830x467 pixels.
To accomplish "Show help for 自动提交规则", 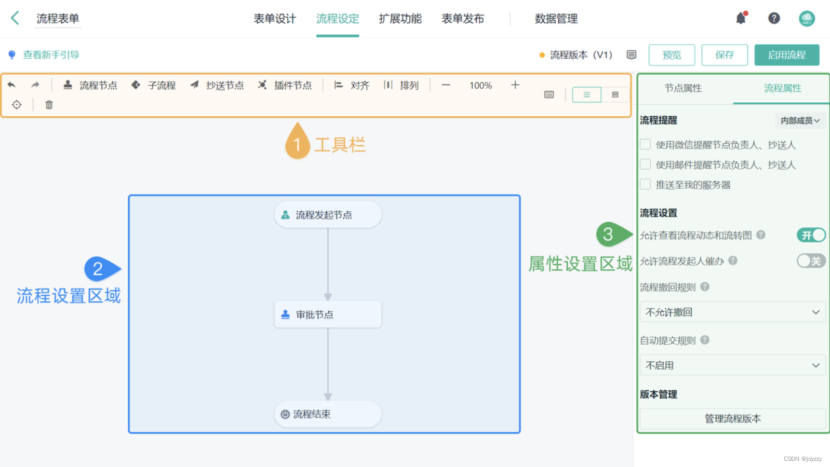I will [705, 340].
